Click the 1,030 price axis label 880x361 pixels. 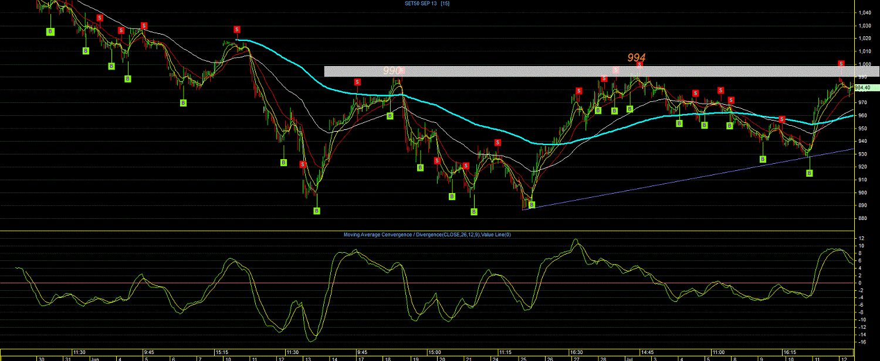[864, 26]
